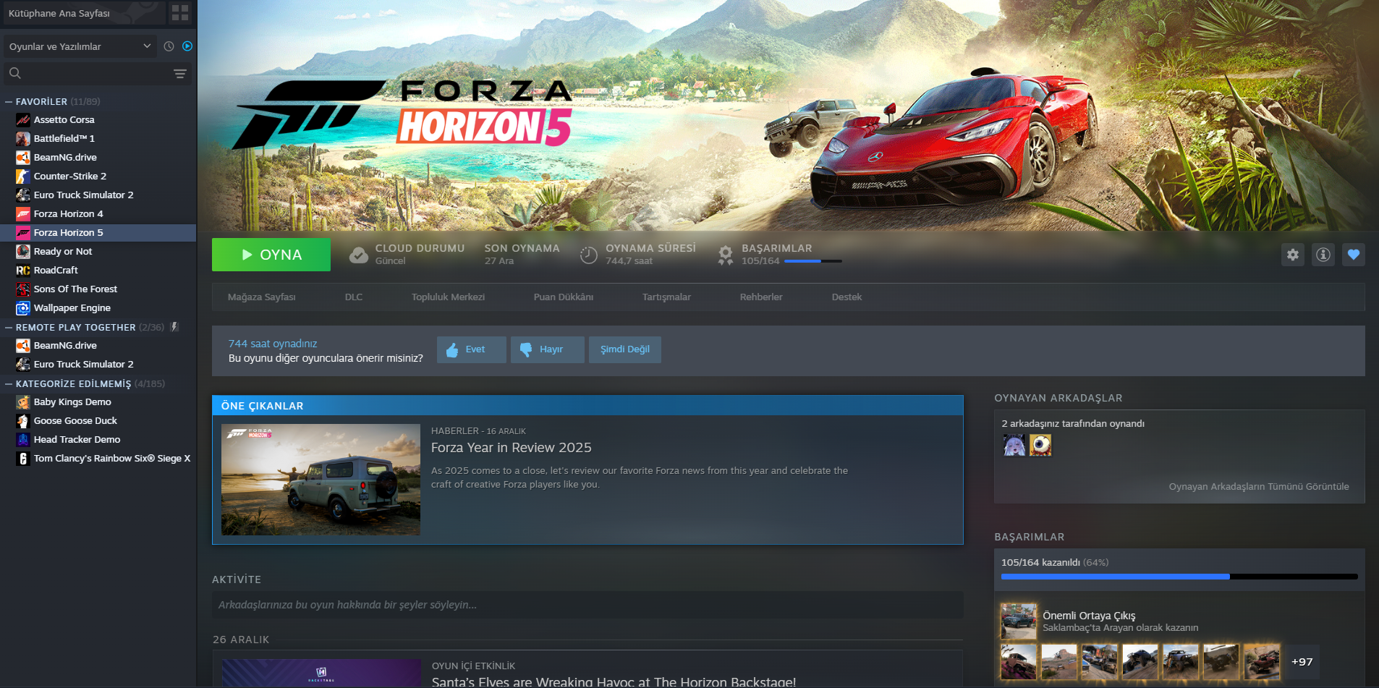Image resolution: width=1379 pixels, height=688 pixels.
Task: Open the Mağaza Sayfası tab
Action: click(x=262, y=297)
